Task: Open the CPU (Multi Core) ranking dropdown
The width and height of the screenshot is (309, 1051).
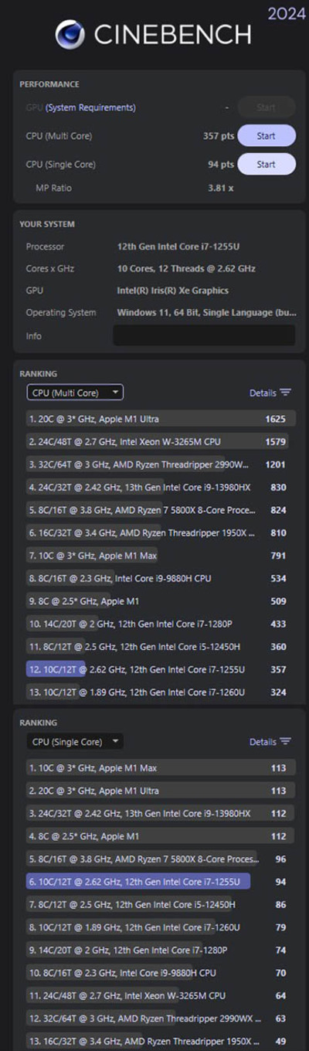Action: (x=75, y=393)
